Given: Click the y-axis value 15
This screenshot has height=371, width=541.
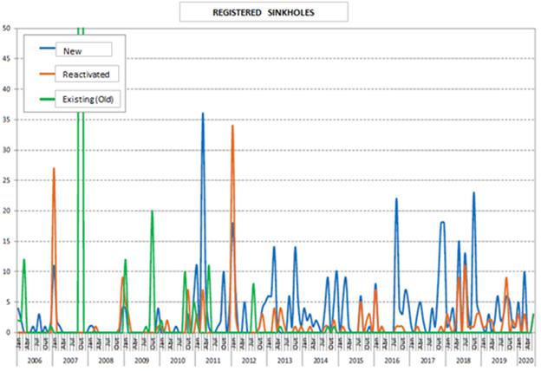Looking at the screenshot, I should coord(6,241).
